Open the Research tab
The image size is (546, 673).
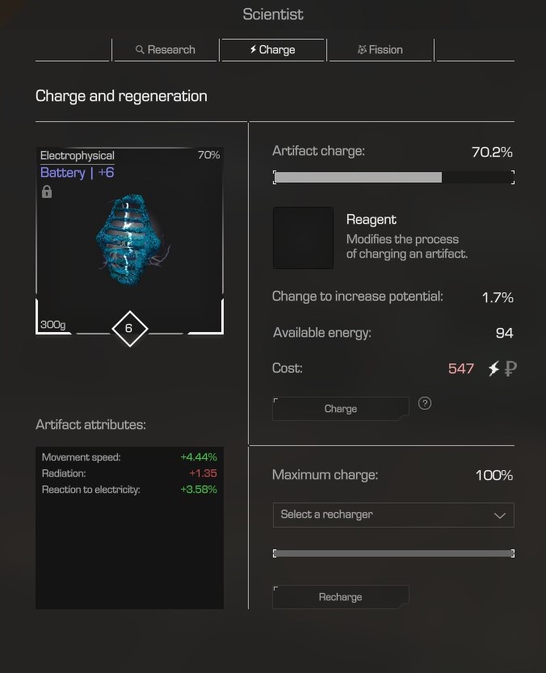(x=166, y=50)
